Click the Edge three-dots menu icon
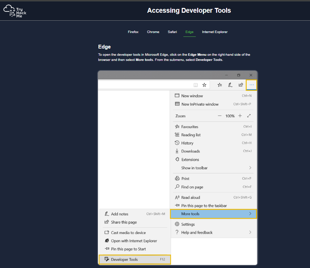This screenshot has width=310, height=268. (x=251, y=85)
